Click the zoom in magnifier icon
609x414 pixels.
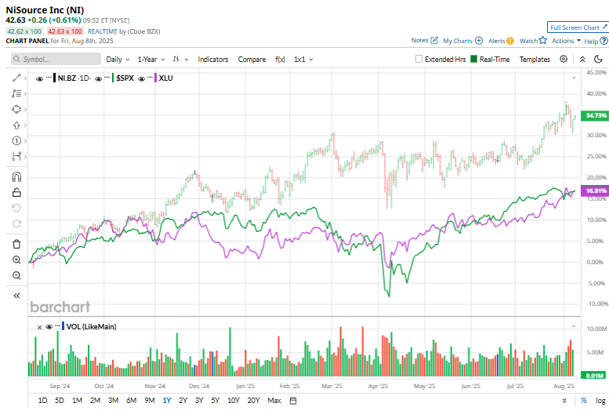tap(16, 260)
